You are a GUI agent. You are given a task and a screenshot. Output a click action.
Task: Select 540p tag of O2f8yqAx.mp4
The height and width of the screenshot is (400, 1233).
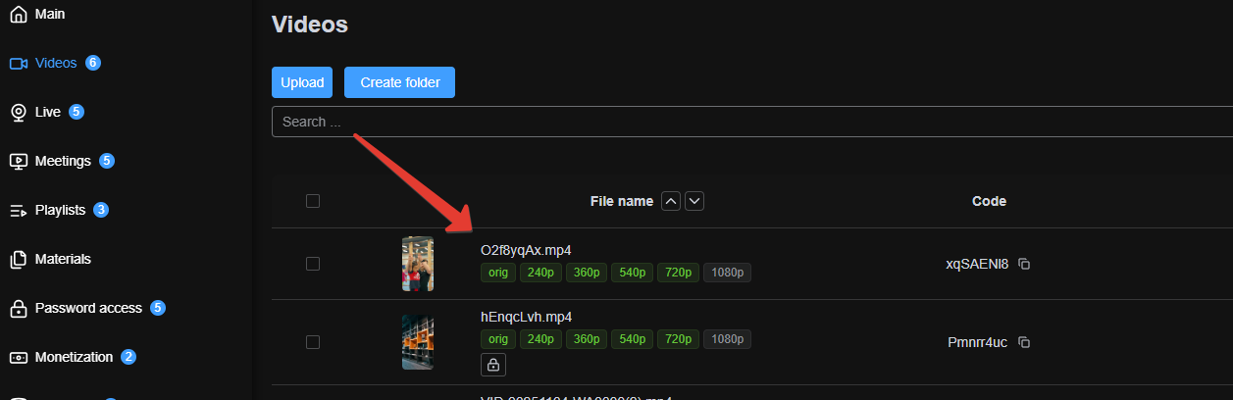click(632, 273)
